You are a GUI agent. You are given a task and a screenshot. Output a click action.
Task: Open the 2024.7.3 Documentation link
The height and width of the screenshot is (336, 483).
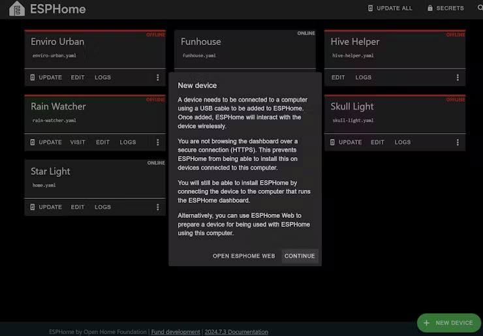[x=236, y=331]
